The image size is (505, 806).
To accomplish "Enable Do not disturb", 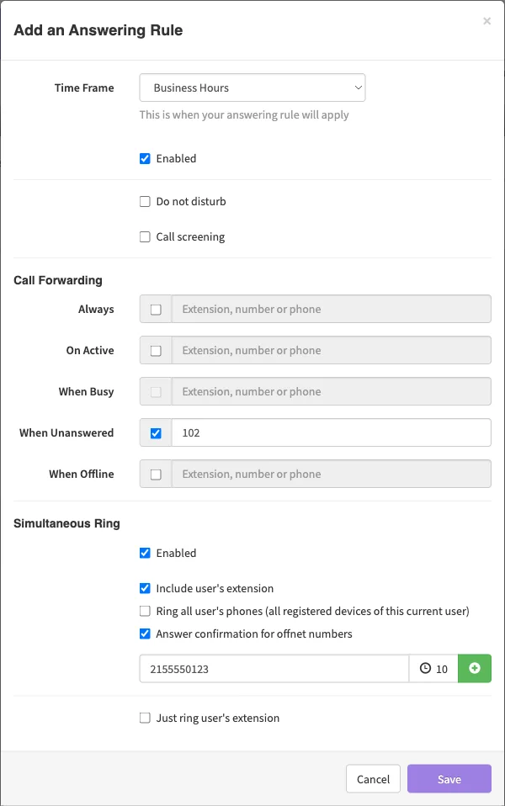I will click(x=145, y=202).
